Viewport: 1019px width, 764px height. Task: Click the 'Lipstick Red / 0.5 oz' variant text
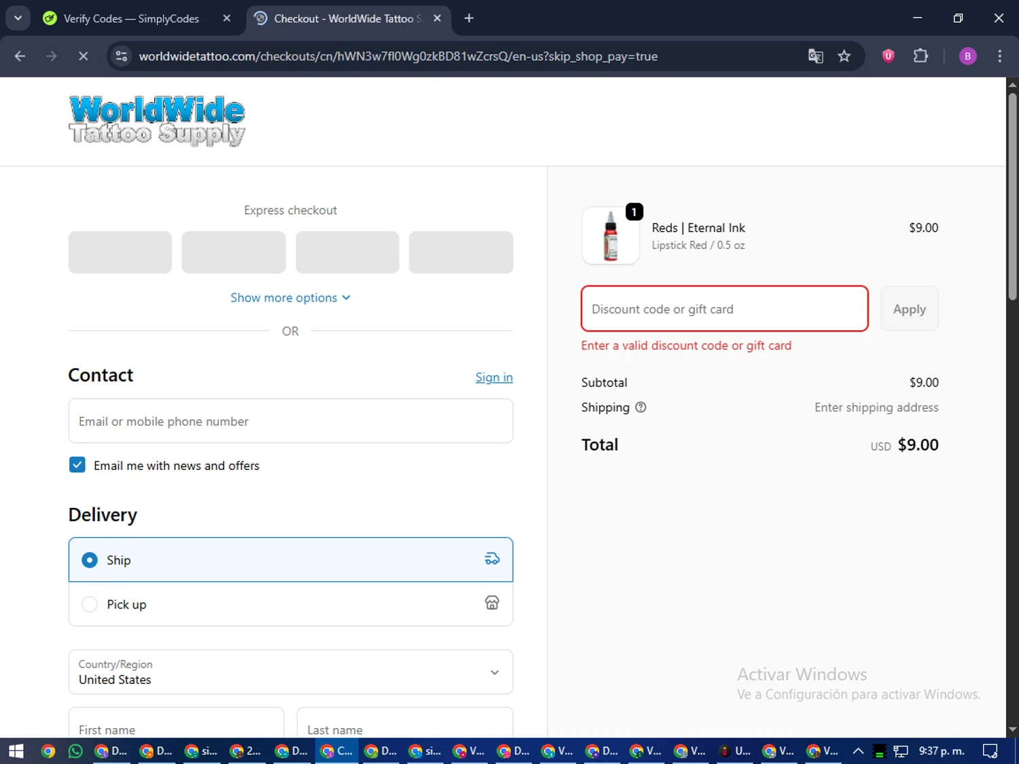698,245
